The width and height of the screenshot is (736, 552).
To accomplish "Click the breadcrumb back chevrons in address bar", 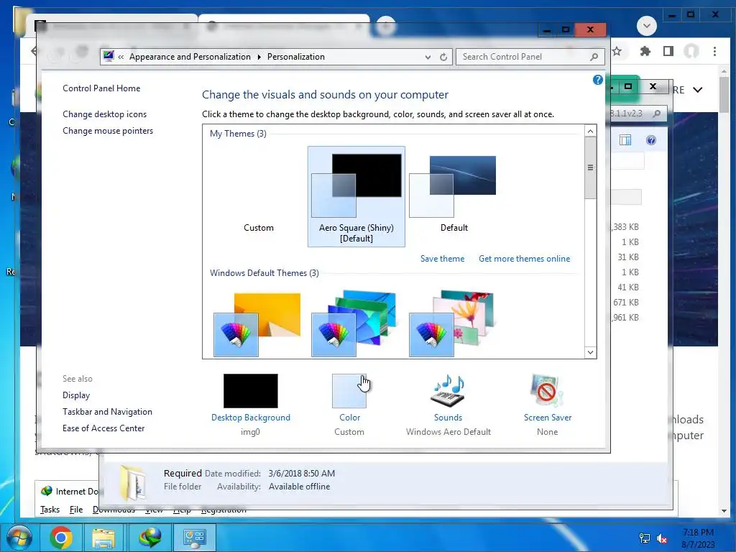I will tap(121, 57).
